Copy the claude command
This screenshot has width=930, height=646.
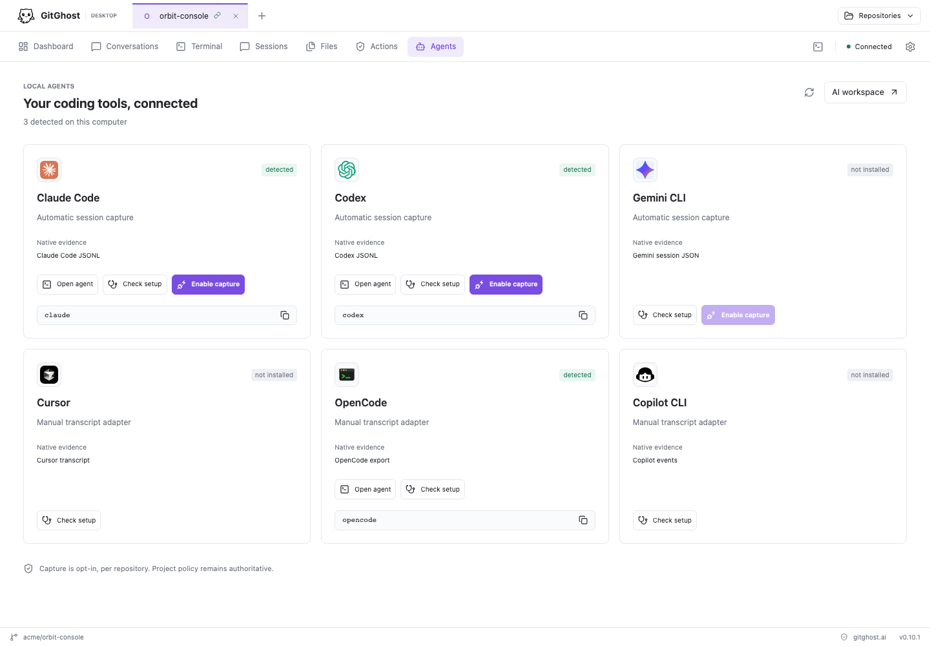point(285,315)
